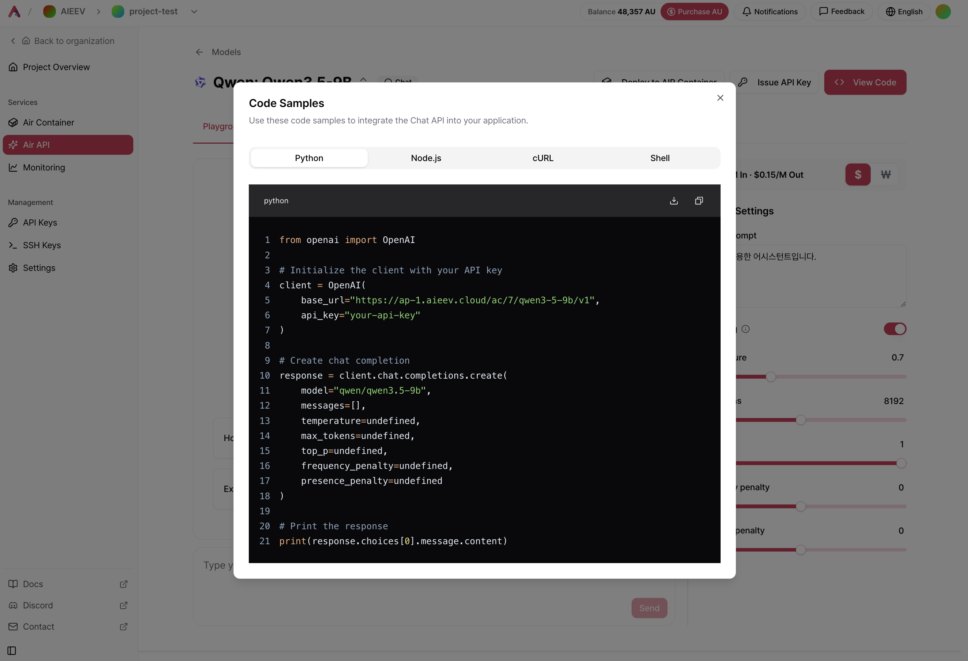
Task: Open Monitoring page
Action: click(68, 167)
